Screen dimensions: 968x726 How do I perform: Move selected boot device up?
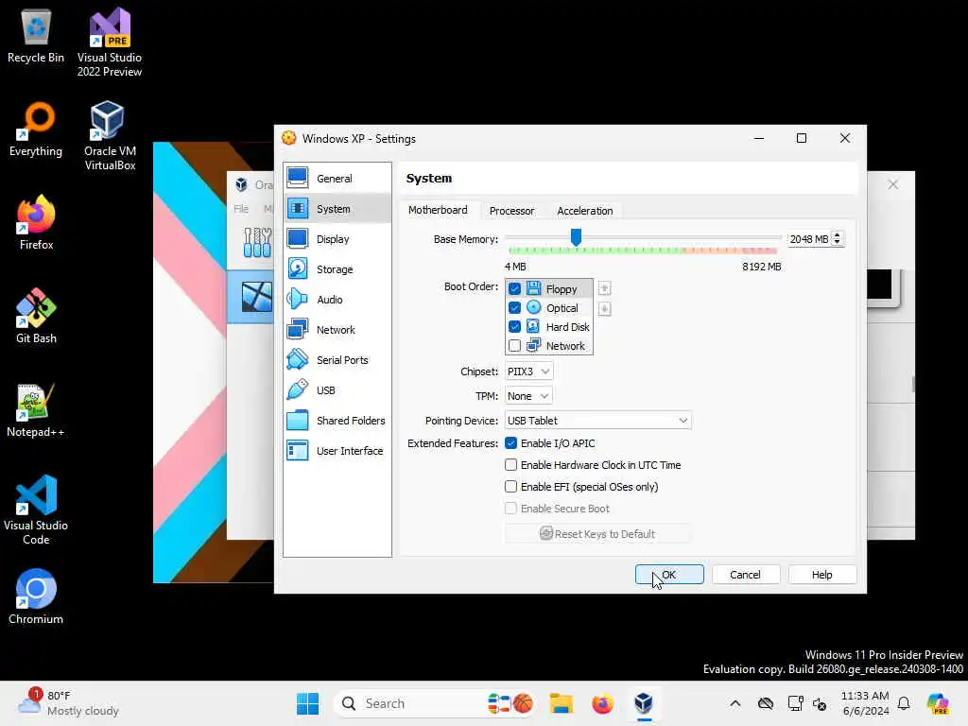(604, 288)
